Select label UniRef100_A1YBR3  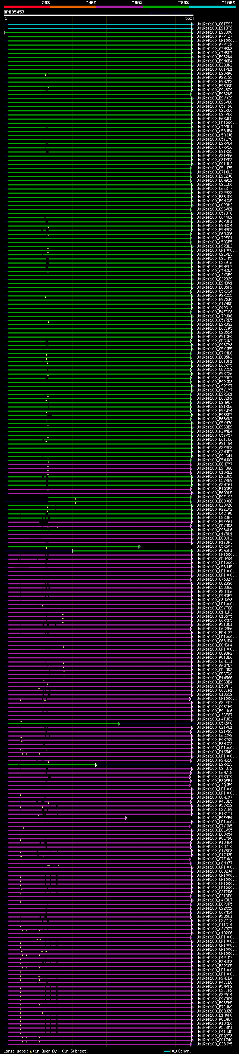pyautogui.click(x=214, y=542)
